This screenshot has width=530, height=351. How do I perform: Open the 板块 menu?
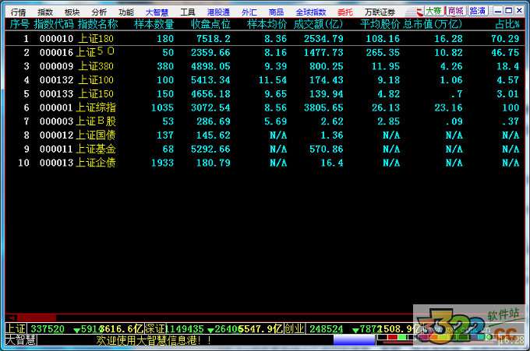tap(72, 12)
